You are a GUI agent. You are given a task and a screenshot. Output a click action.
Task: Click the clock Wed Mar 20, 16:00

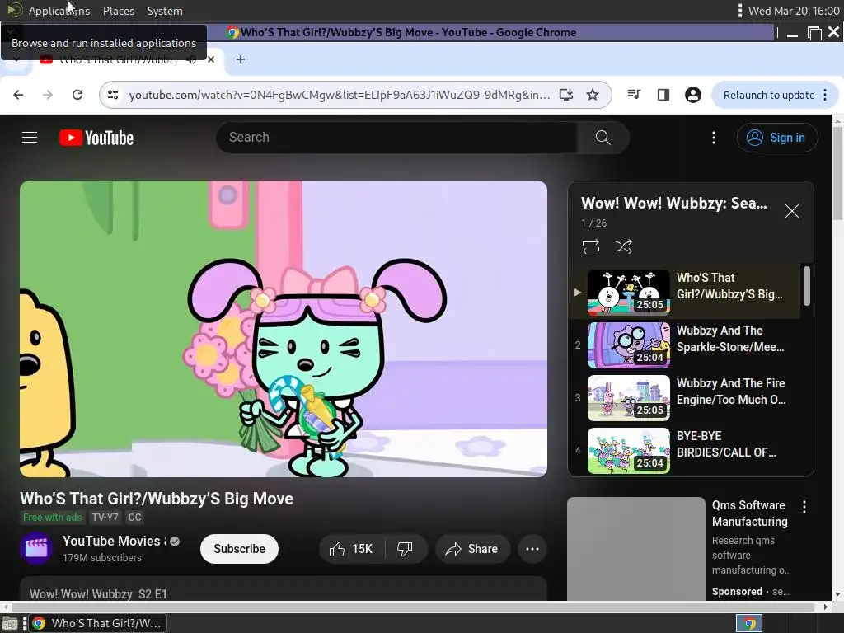point(794,11)
